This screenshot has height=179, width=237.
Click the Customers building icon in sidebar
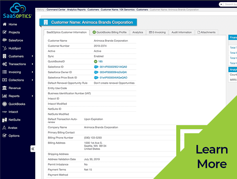pos(4,56)
